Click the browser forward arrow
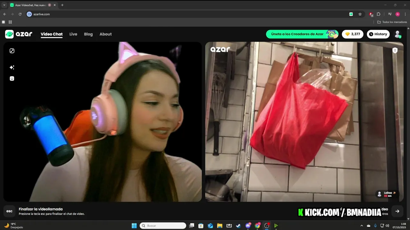The width and height of the screenshot is (410, 230). point(12,14)
